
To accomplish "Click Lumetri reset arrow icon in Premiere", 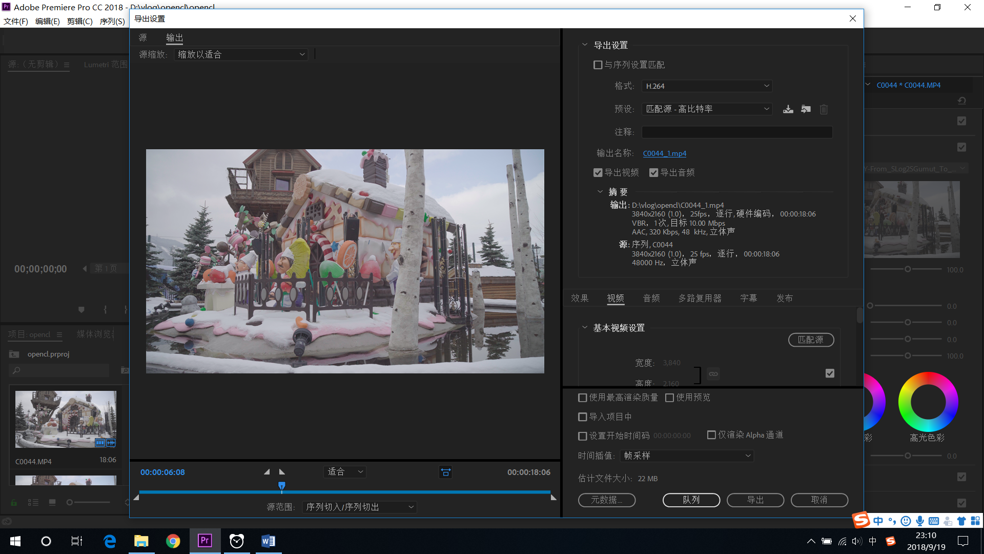I will 962,101.
